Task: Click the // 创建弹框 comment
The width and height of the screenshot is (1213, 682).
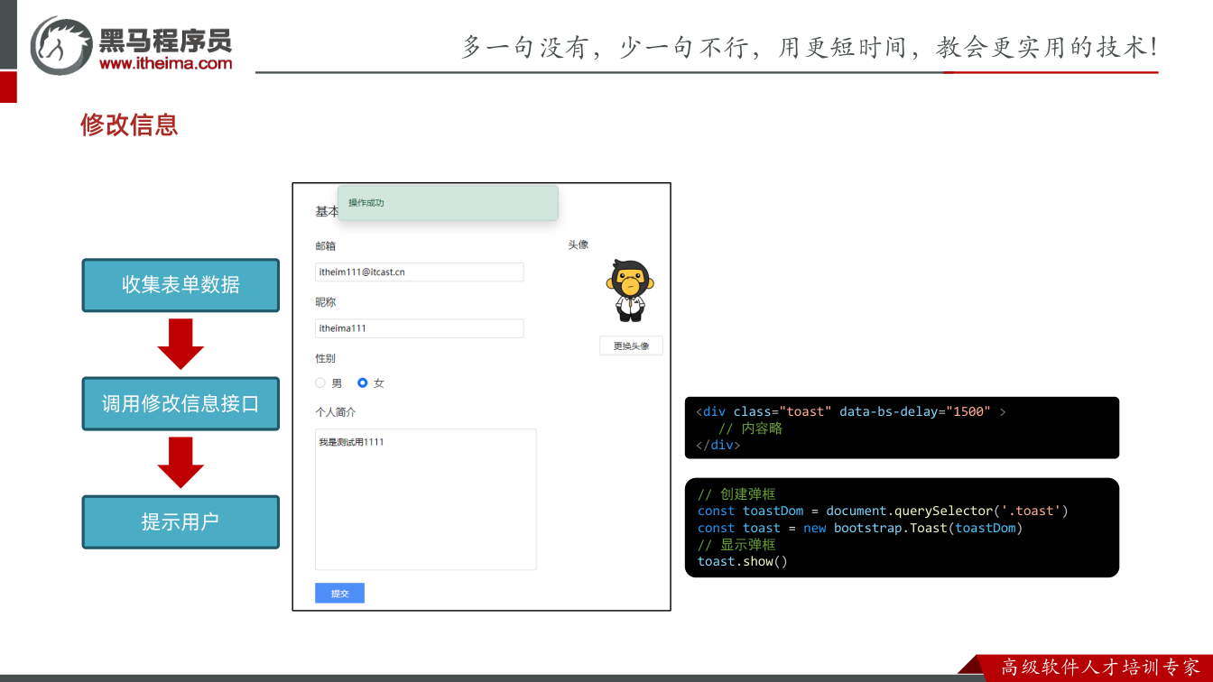Action: [736, 493]
